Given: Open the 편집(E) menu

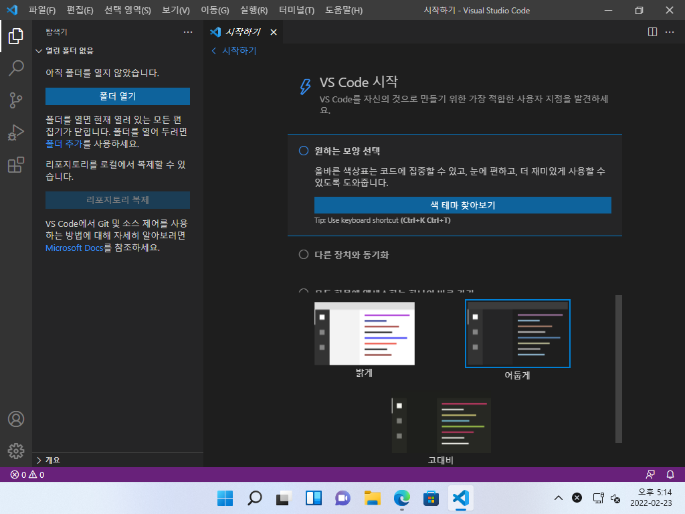Looking at the screenshot, I should (x=80, y=10).
